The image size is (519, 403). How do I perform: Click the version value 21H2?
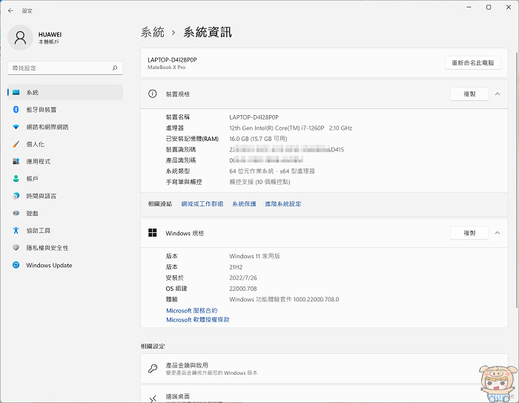tap(236, 267)
